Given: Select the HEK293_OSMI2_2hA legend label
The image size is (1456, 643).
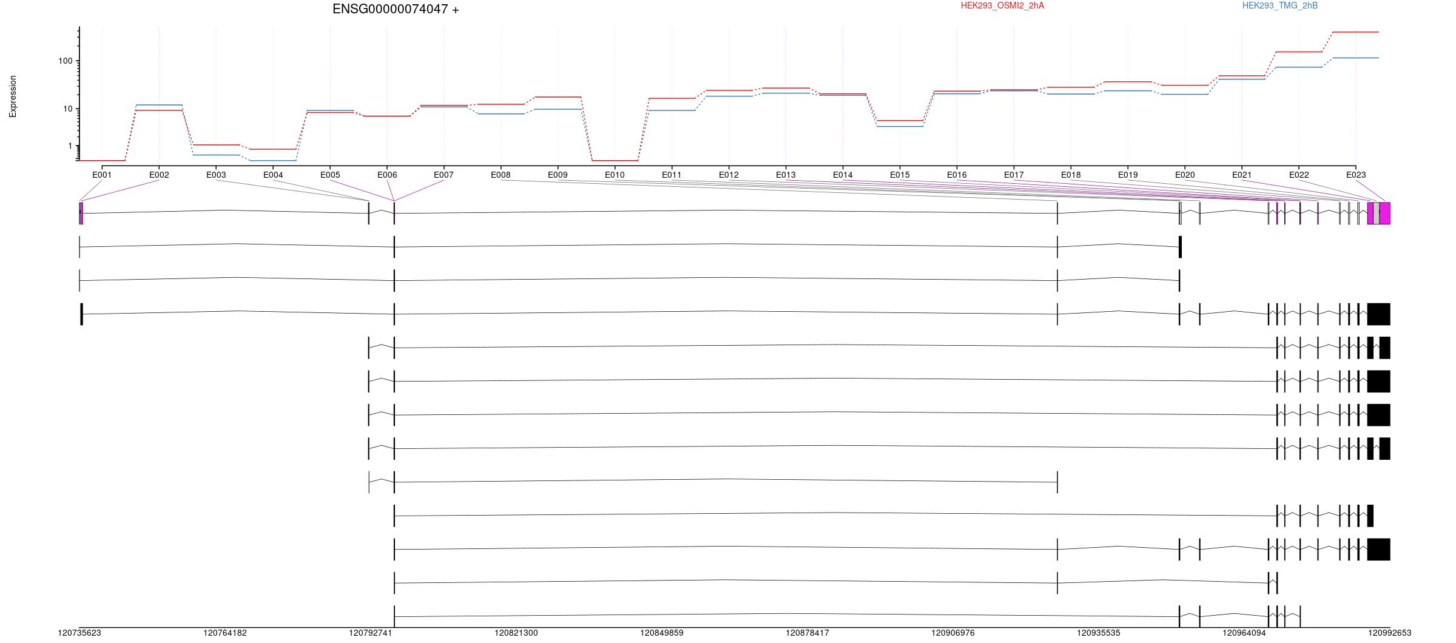Looking at the screenshot, I should click(x=1002, y=5).
